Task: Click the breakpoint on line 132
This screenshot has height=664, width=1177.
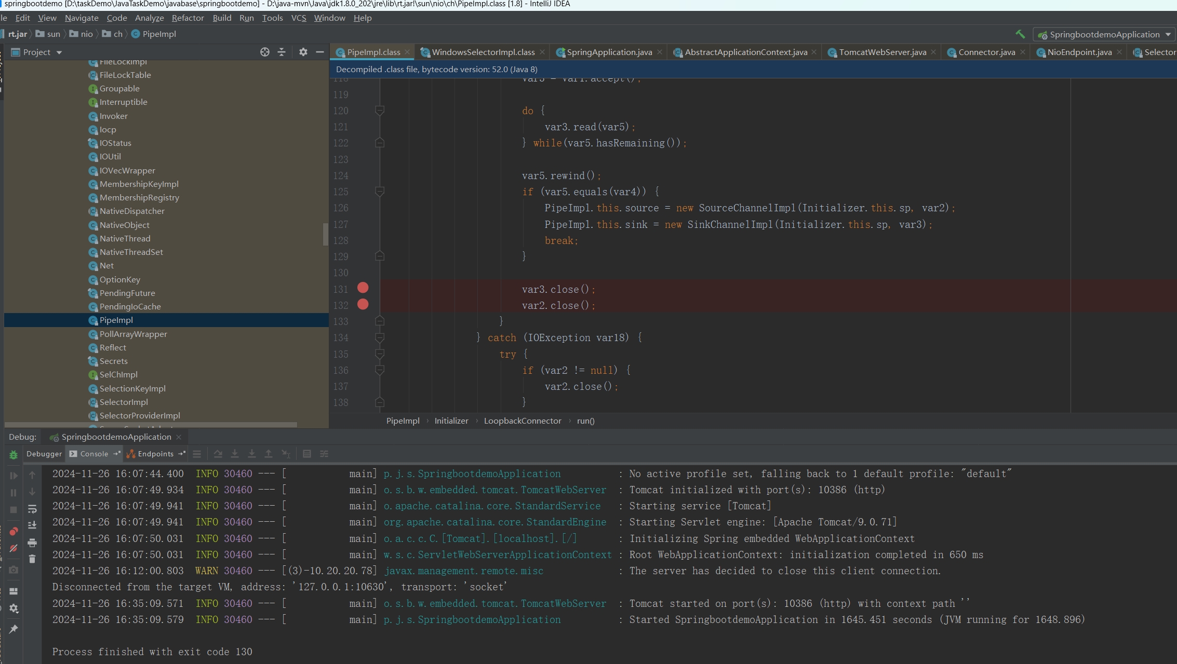Action: point(363,305)
